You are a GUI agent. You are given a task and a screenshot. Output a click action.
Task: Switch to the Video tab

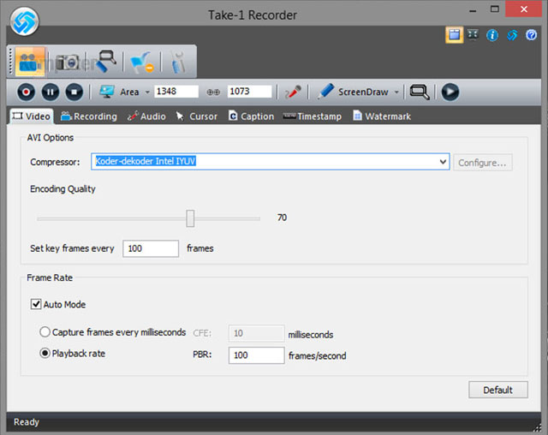coord(32,116)
